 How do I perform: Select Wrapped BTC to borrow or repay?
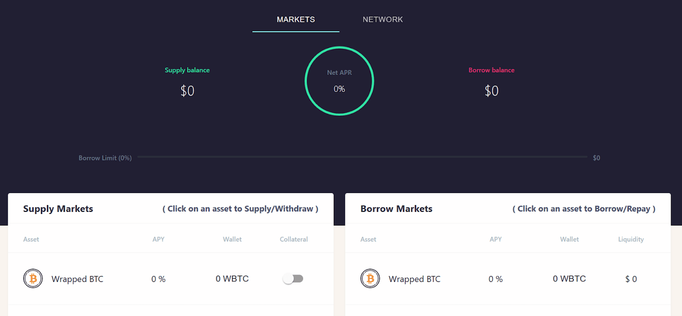[414, 279]
